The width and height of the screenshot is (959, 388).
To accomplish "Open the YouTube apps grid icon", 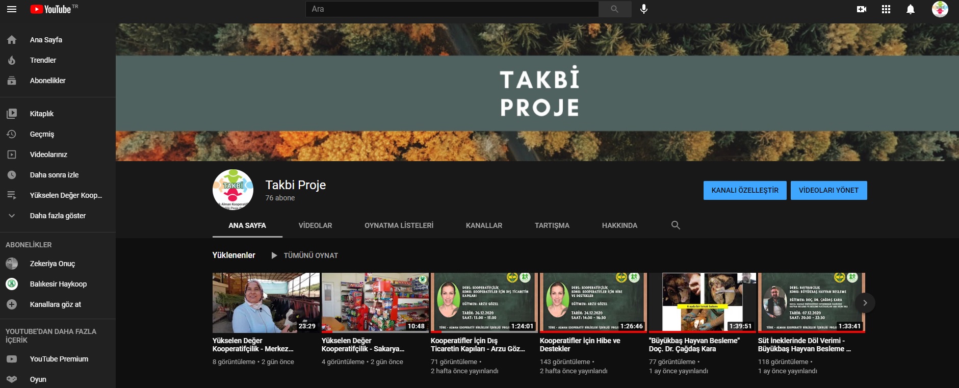I will [886, 9].
